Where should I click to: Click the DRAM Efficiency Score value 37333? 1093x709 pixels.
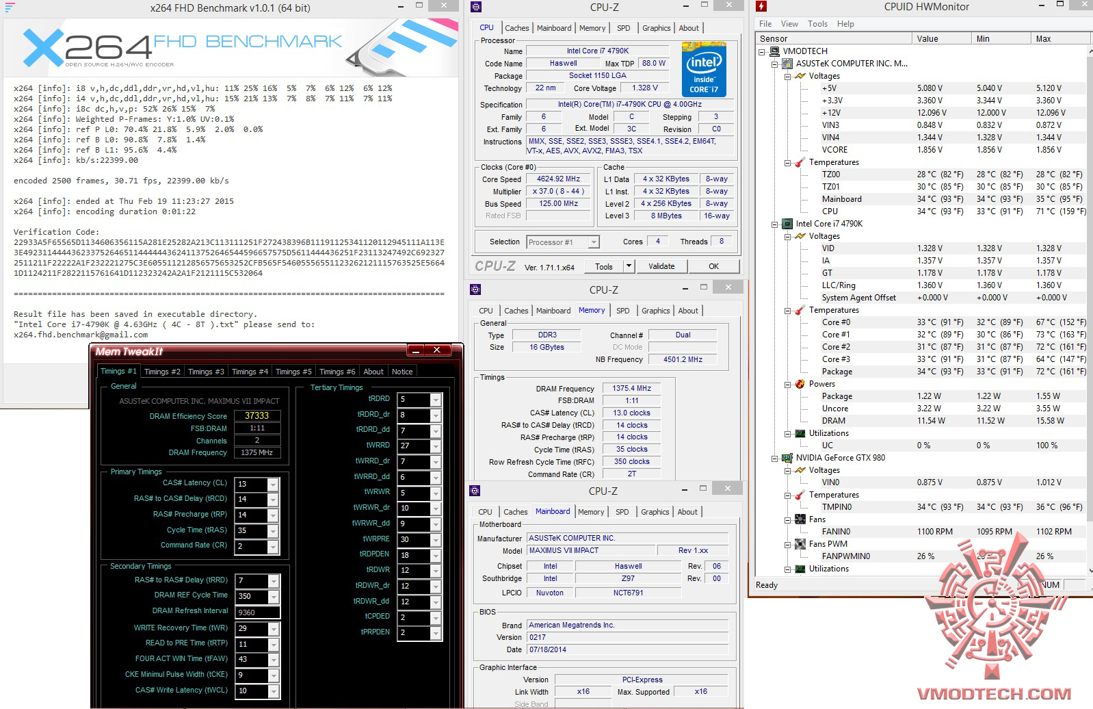tap(256, 415)
